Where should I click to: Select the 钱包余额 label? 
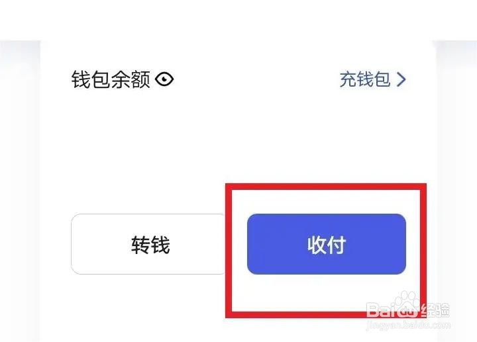click(x=111, y=79)
